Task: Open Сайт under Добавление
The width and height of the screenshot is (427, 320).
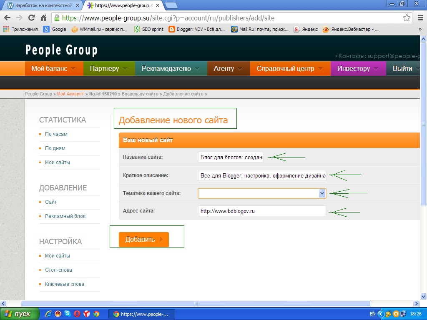Action: [x=51, y=202]
